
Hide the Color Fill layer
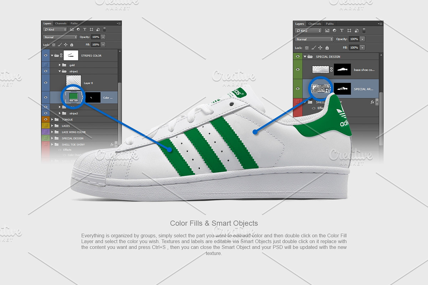tap(45, 97)
